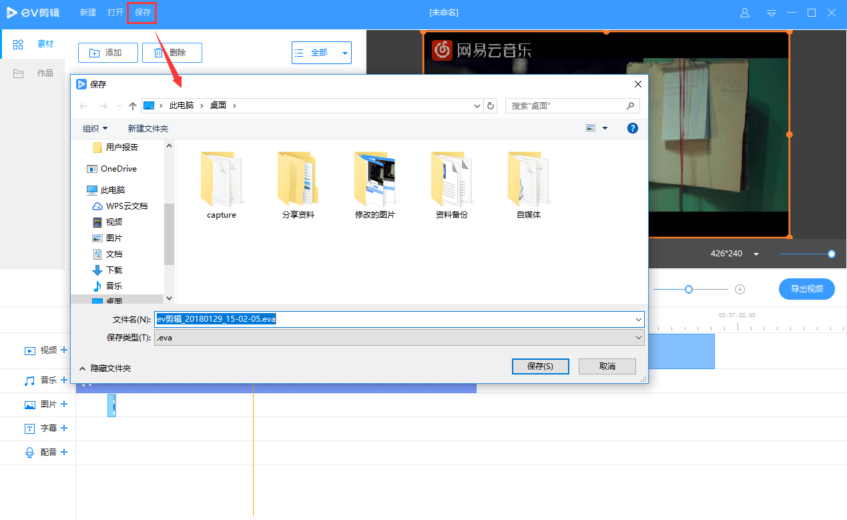Open Help via the question mark icon

[x=632, y=127]
